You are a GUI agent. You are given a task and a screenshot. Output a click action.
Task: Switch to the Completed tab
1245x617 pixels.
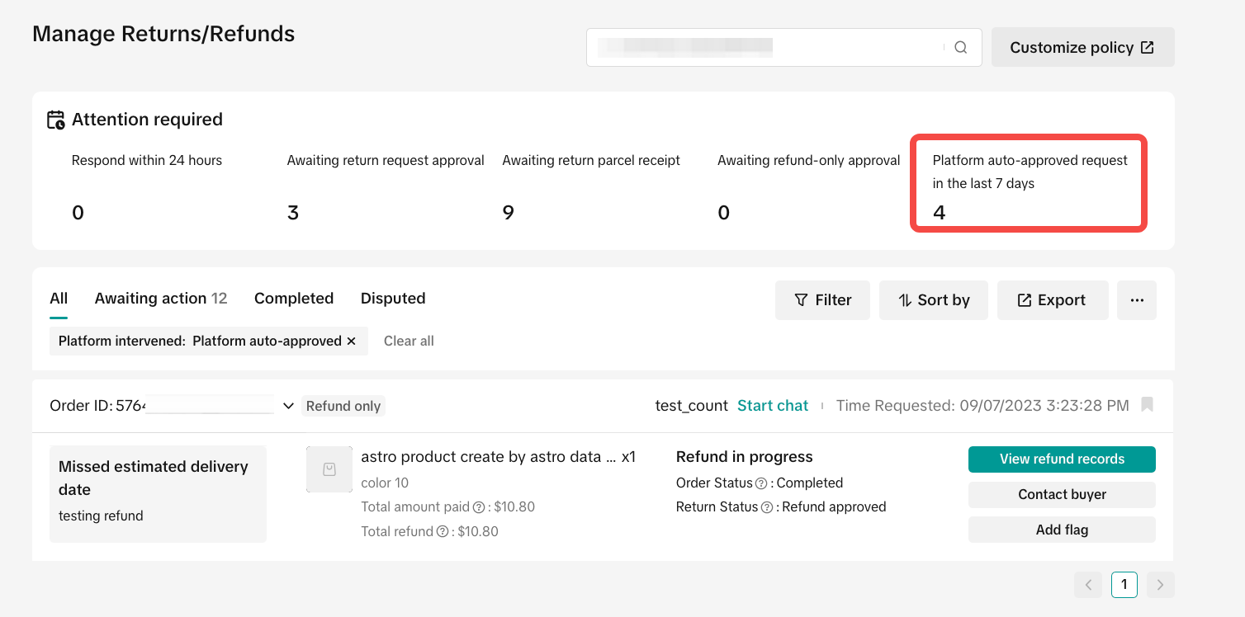click(x=294, y=299)
